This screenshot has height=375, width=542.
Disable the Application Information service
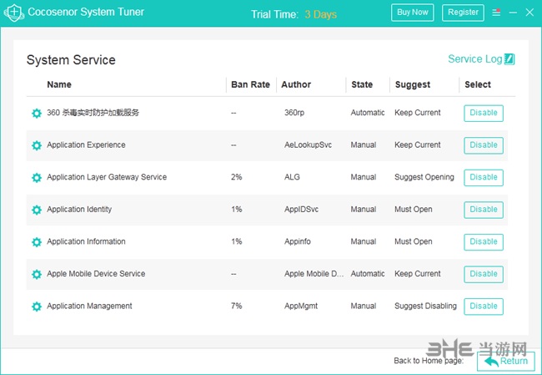click(484, 241)
